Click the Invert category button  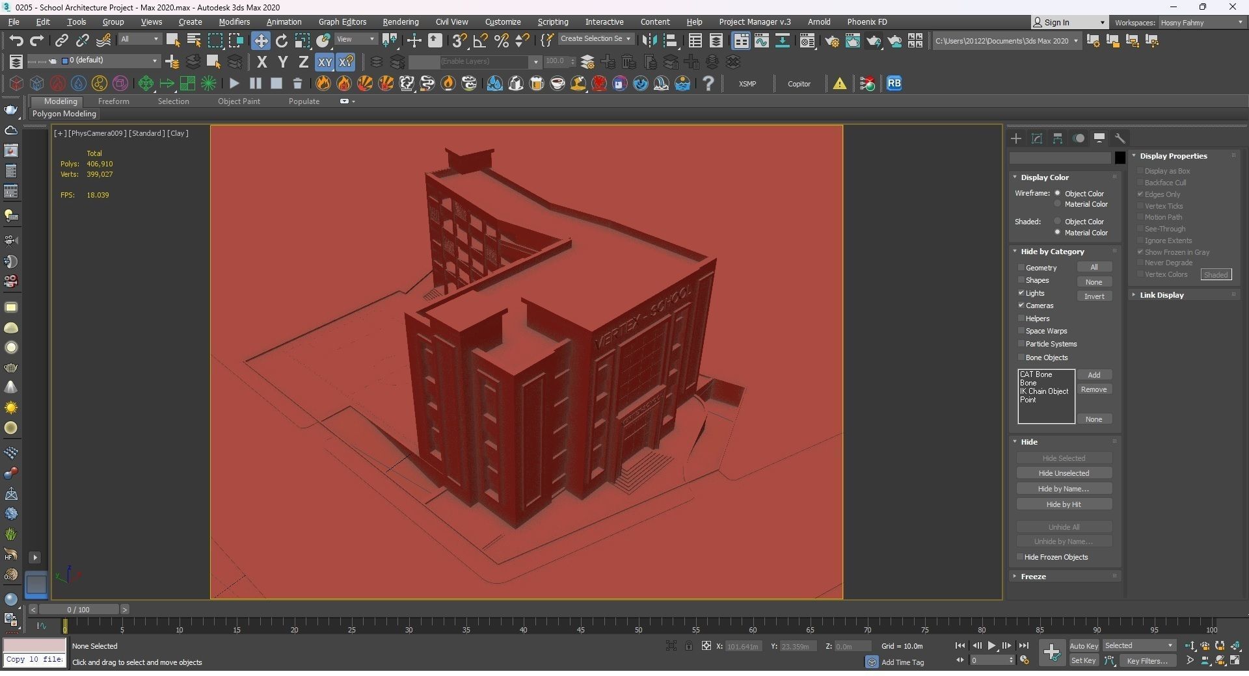coord(1094,296)
